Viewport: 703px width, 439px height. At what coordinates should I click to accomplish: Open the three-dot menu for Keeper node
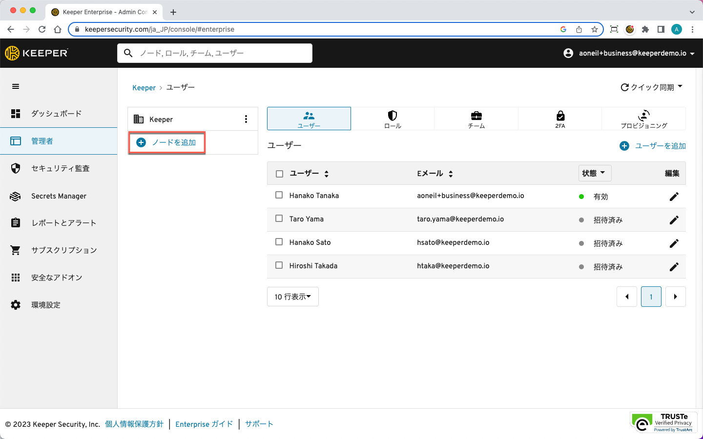[x=246, y=119]
